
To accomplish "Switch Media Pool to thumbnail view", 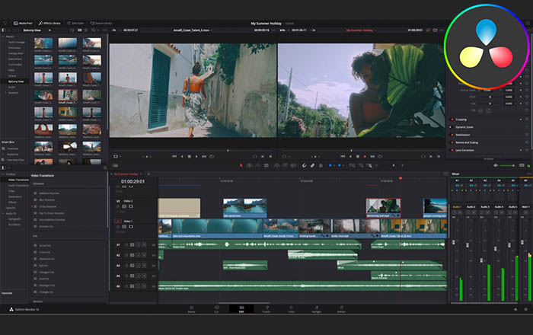I will point(79,30).
